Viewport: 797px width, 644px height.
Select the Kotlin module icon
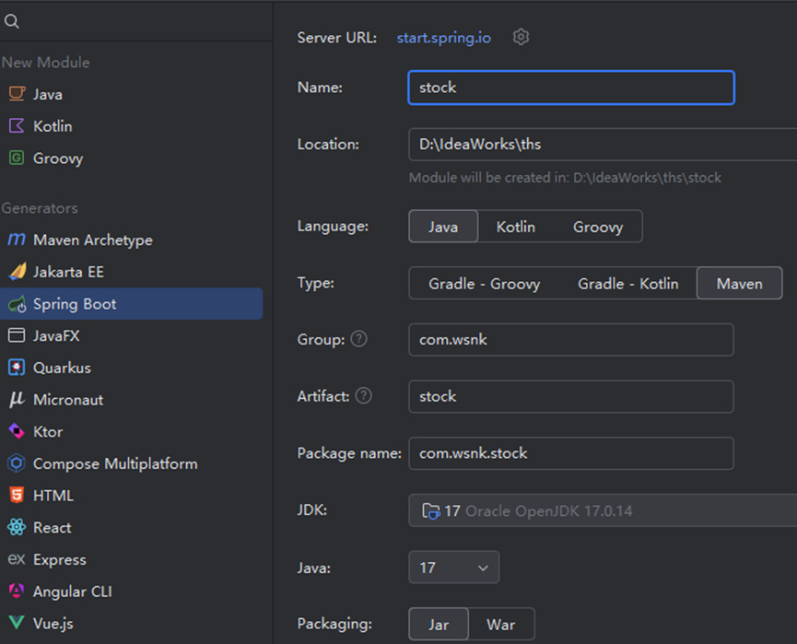tap(17, 126)
